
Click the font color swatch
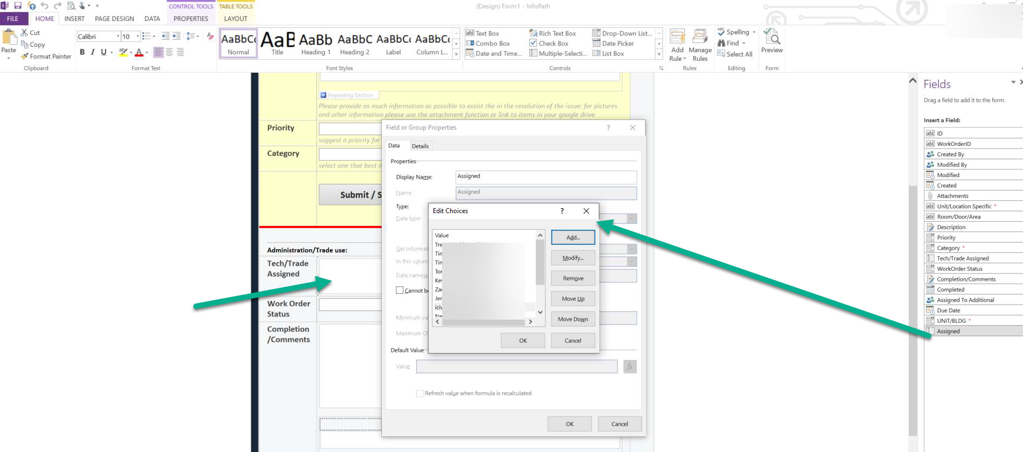[x=139, y=52]
